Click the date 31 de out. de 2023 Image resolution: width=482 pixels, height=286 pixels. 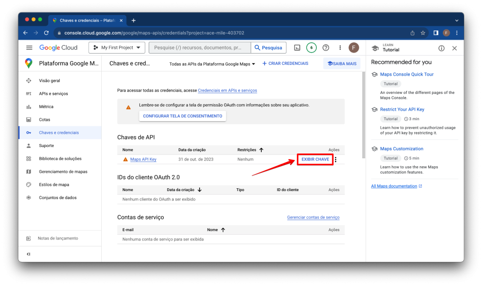point(196,159)
